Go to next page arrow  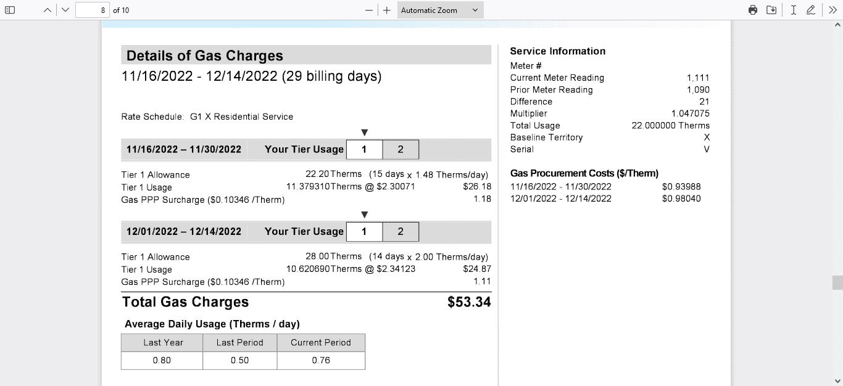pyautogui.click(x=65, y=10)
